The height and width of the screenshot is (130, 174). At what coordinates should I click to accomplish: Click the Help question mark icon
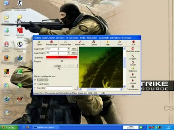click(x=107, y=43)
